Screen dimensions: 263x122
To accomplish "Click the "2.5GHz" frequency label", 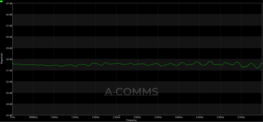I will coord(116,117).
